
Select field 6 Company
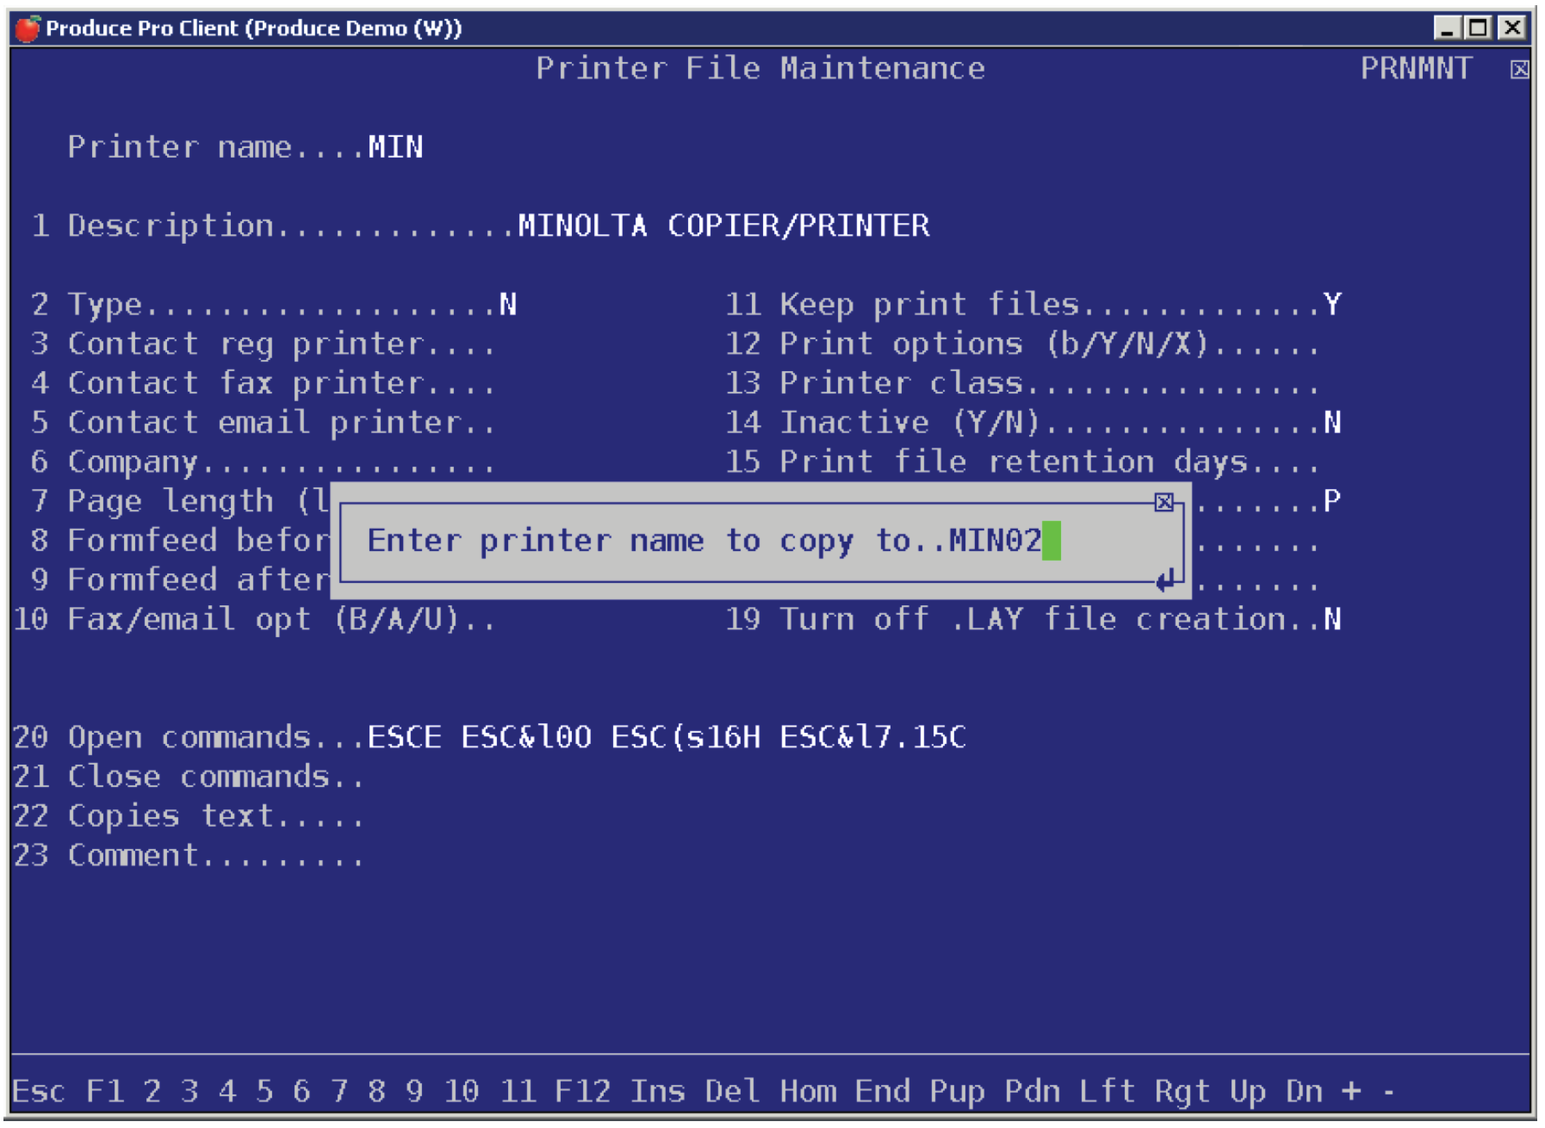[x=263, y=462]
